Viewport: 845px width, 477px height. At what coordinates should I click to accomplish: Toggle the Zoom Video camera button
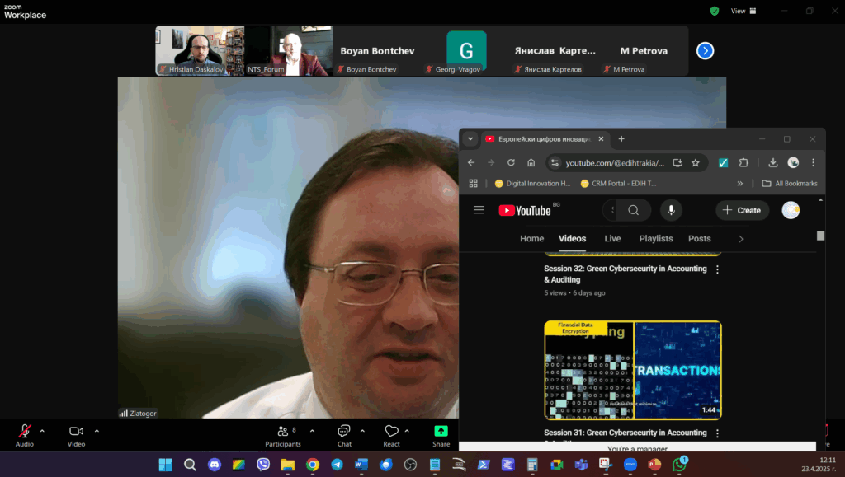(x=76, y=435)
